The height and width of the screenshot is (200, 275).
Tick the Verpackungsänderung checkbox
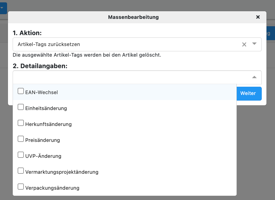pos(21,187)
